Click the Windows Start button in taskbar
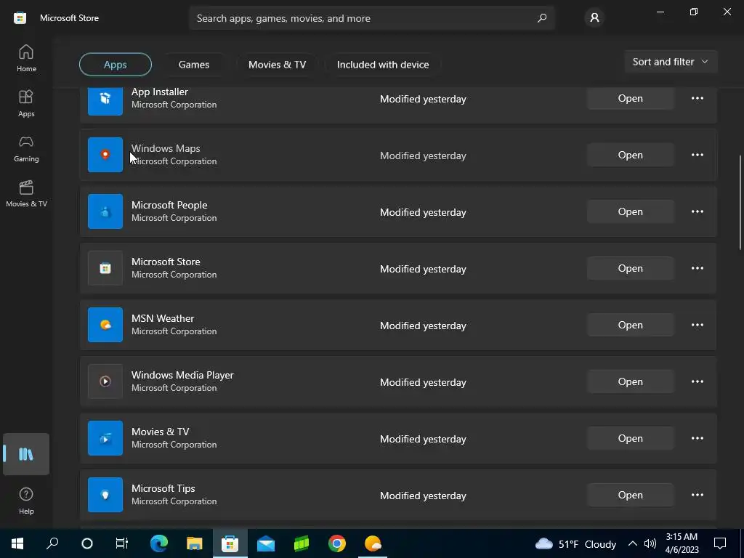The width and height of the screenshot is (744, 558). tap(17, 543)
